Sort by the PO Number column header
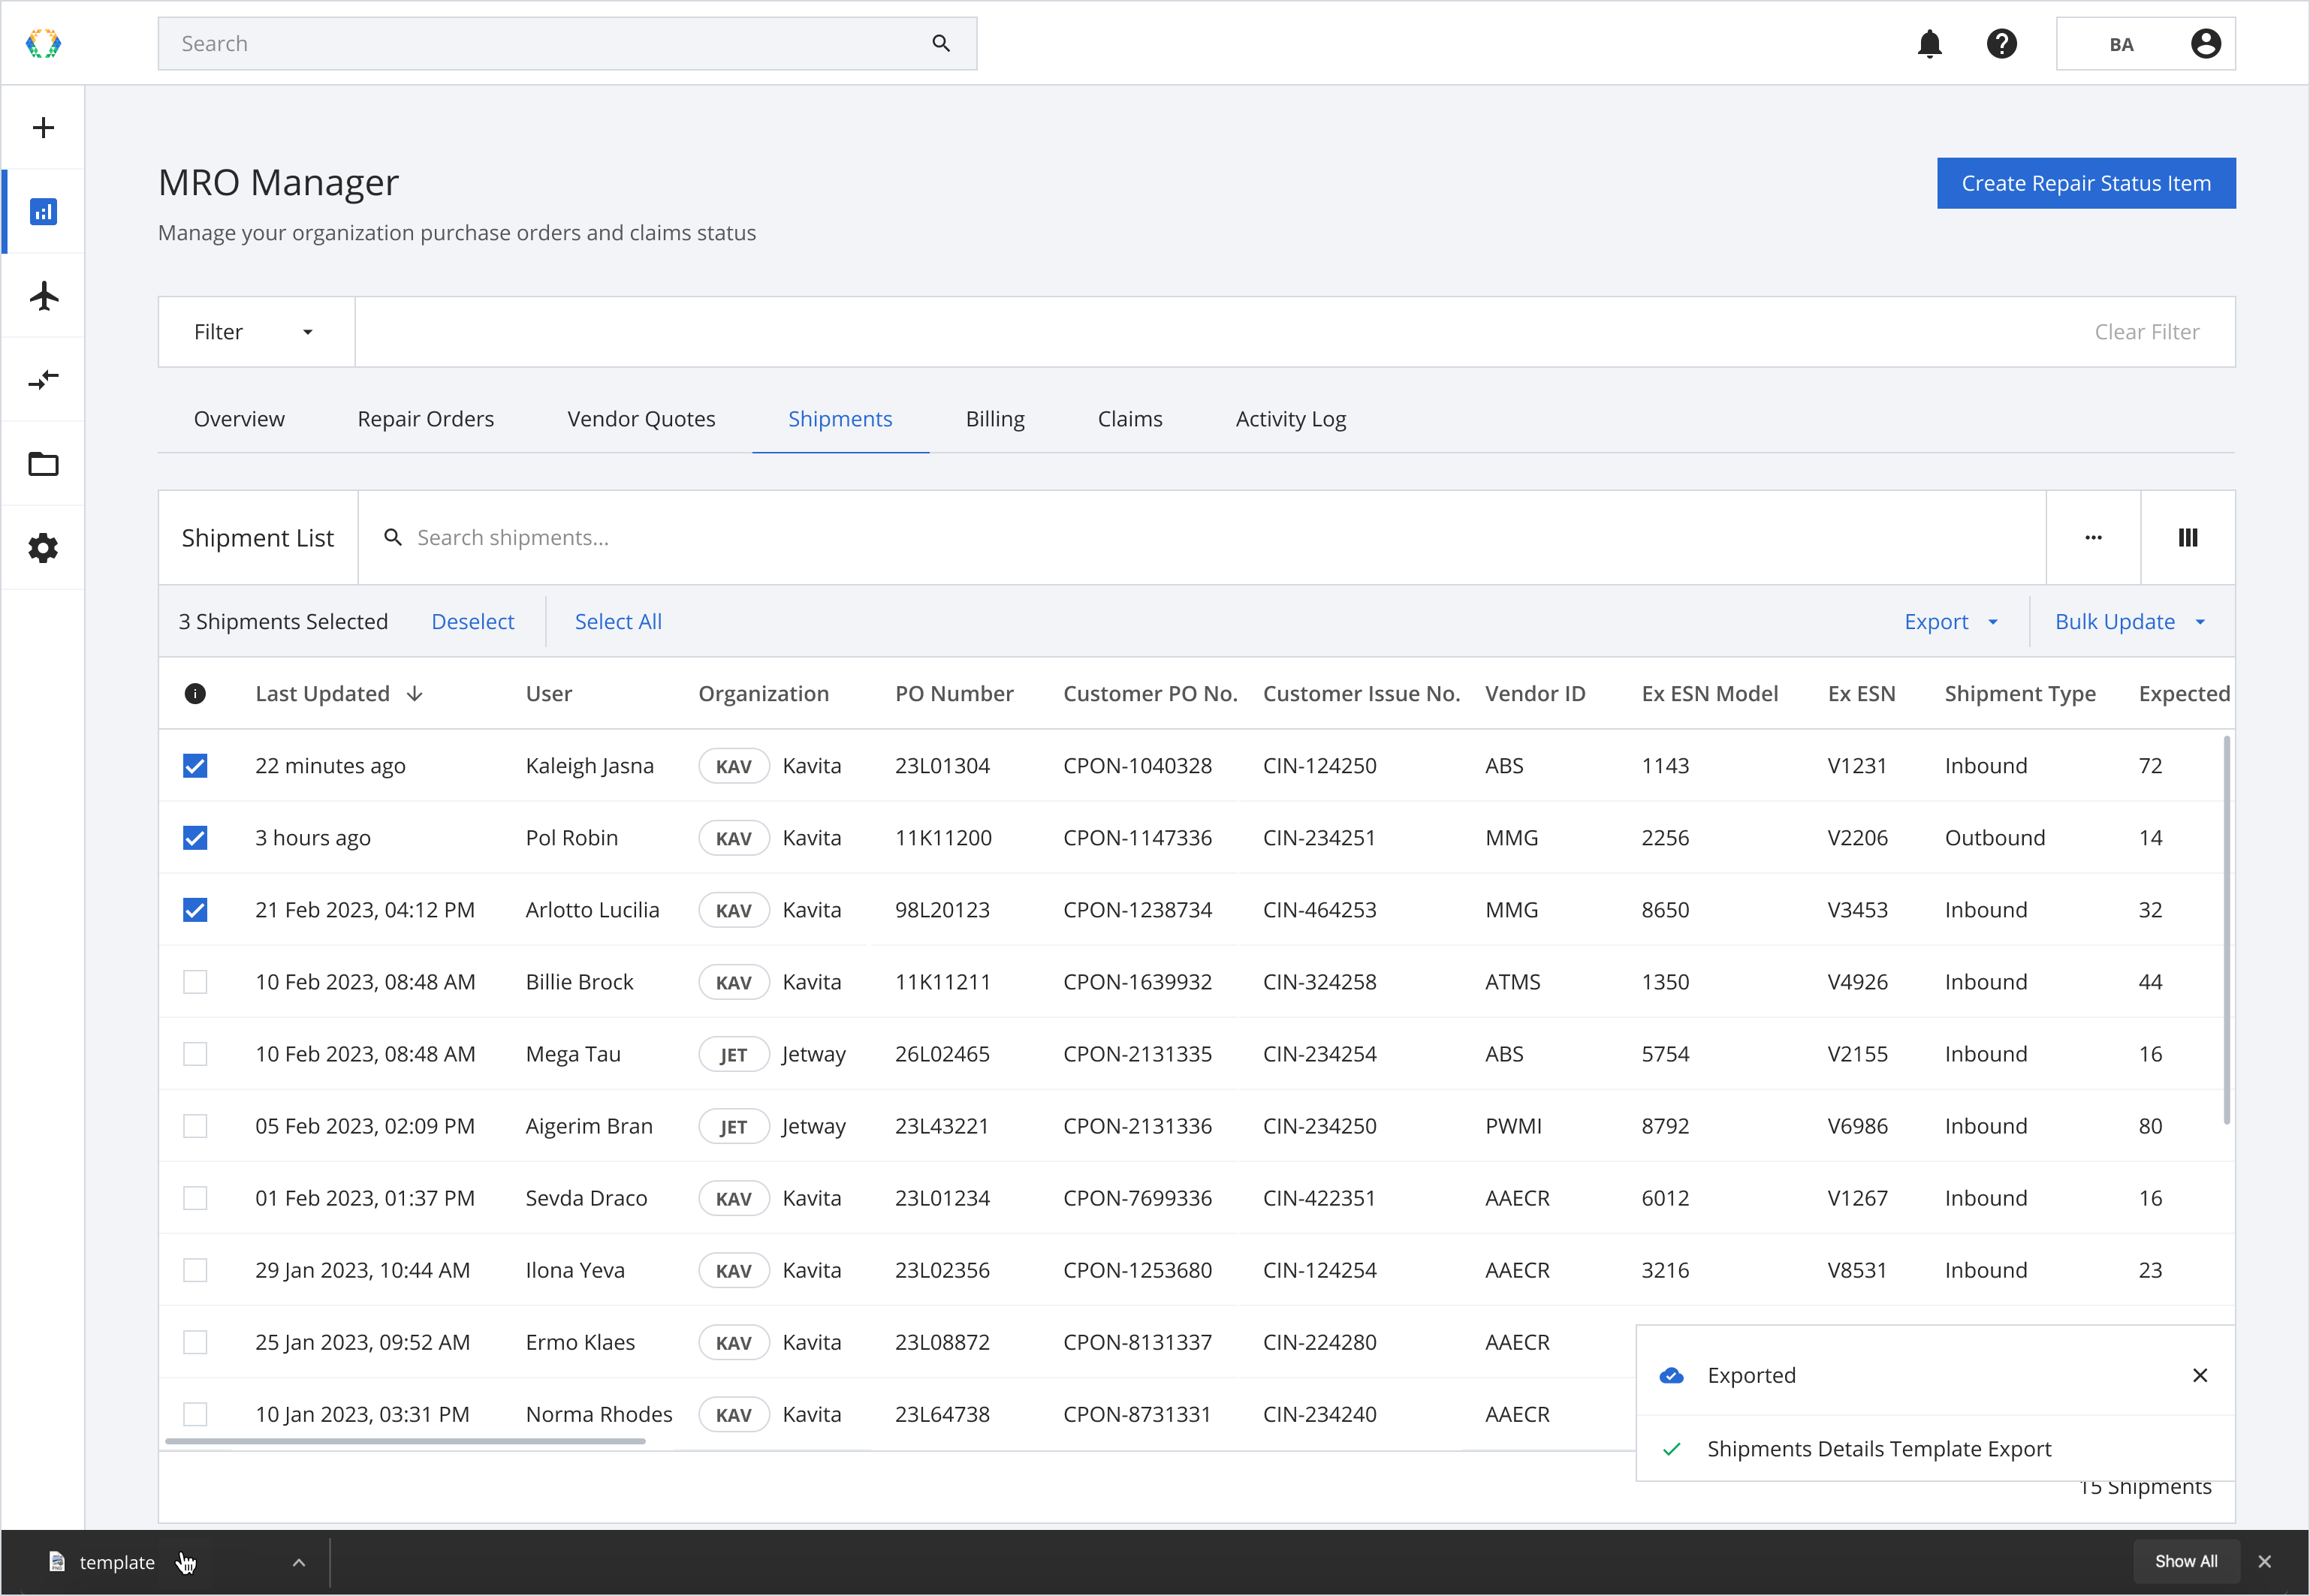 tap(954, 694)
